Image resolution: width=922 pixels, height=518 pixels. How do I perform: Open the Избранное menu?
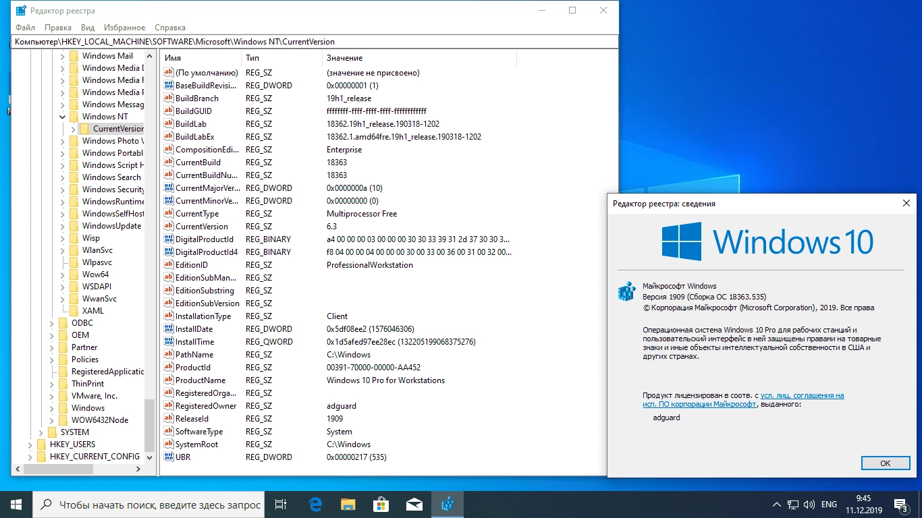point(125,28)
